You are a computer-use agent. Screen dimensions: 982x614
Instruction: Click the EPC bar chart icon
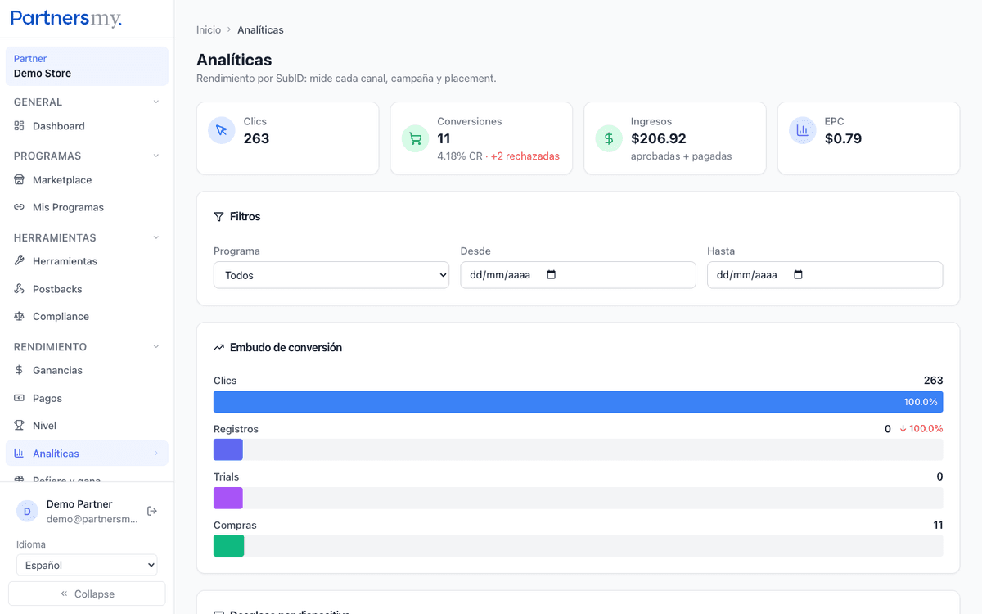pos(803,130)
